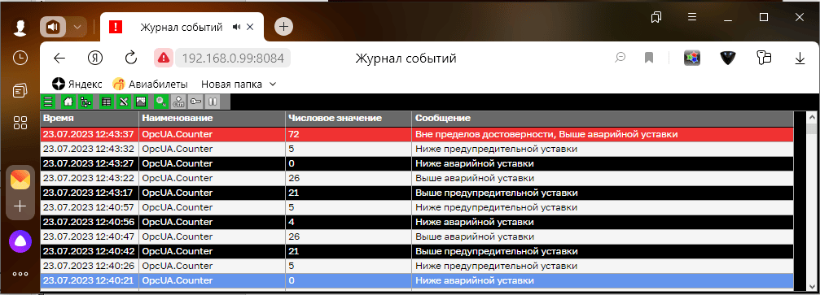The height and width of the screenshot is (295, 820).
Task: Open a new tab with plus button
Action: click(x=283, y=27)
